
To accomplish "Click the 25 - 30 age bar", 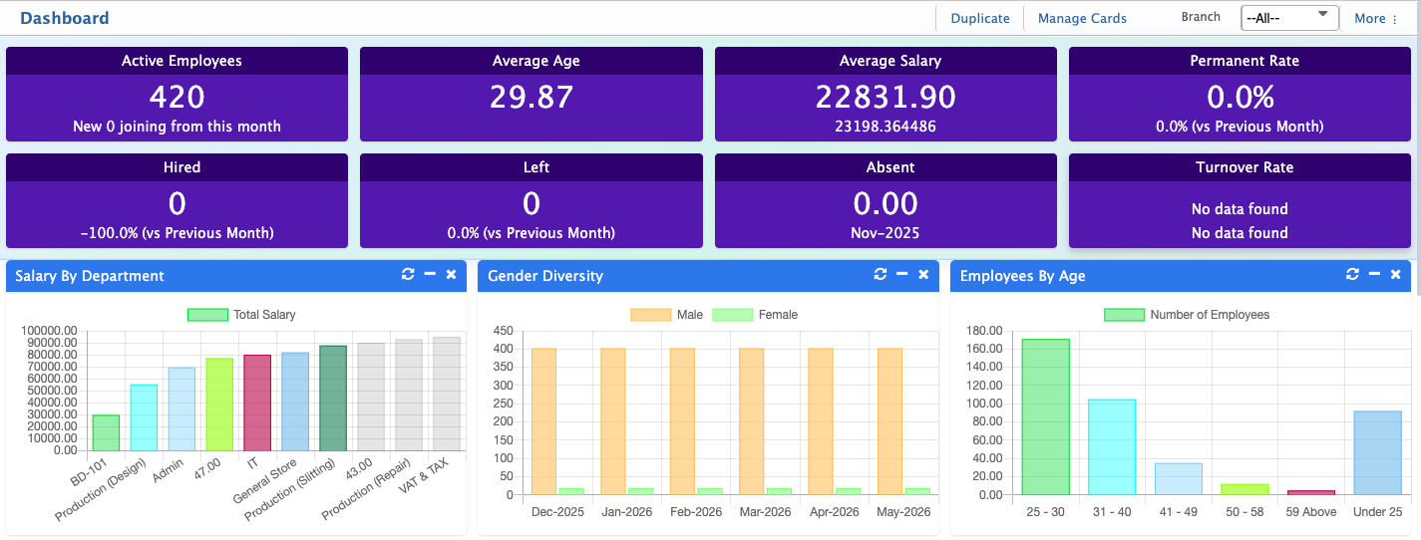I will (1045, 416).
